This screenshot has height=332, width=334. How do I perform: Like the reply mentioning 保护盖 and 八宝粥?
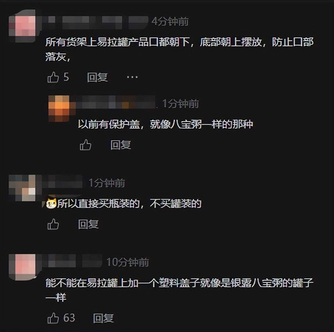point(85,145)
